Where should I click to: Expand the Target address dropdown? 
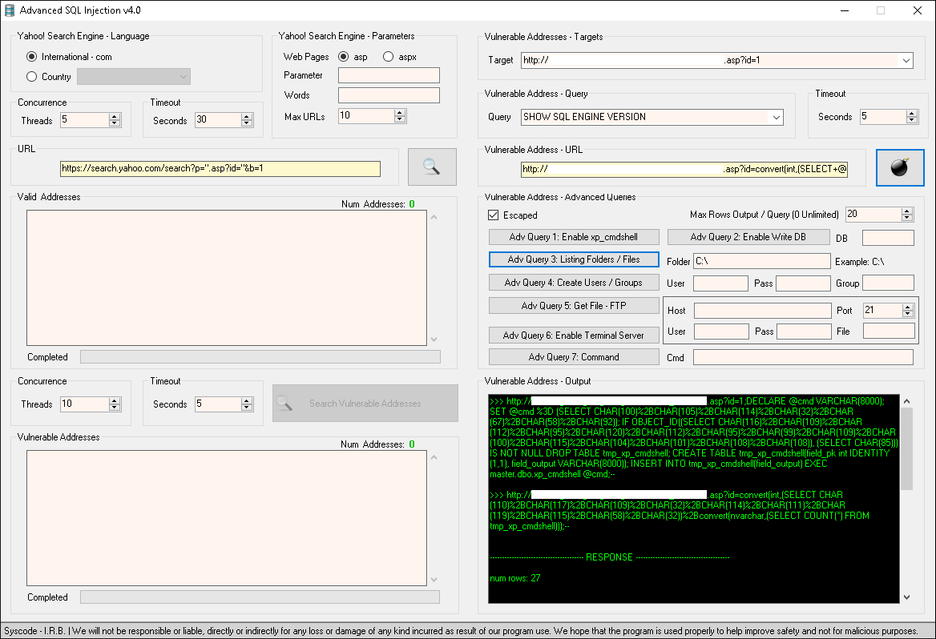tap(906, 60)
